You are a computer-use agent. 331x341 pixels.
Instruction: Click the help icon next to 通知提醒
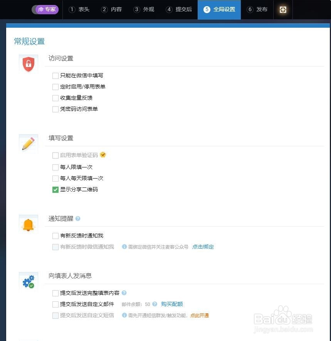pos(78,218)
